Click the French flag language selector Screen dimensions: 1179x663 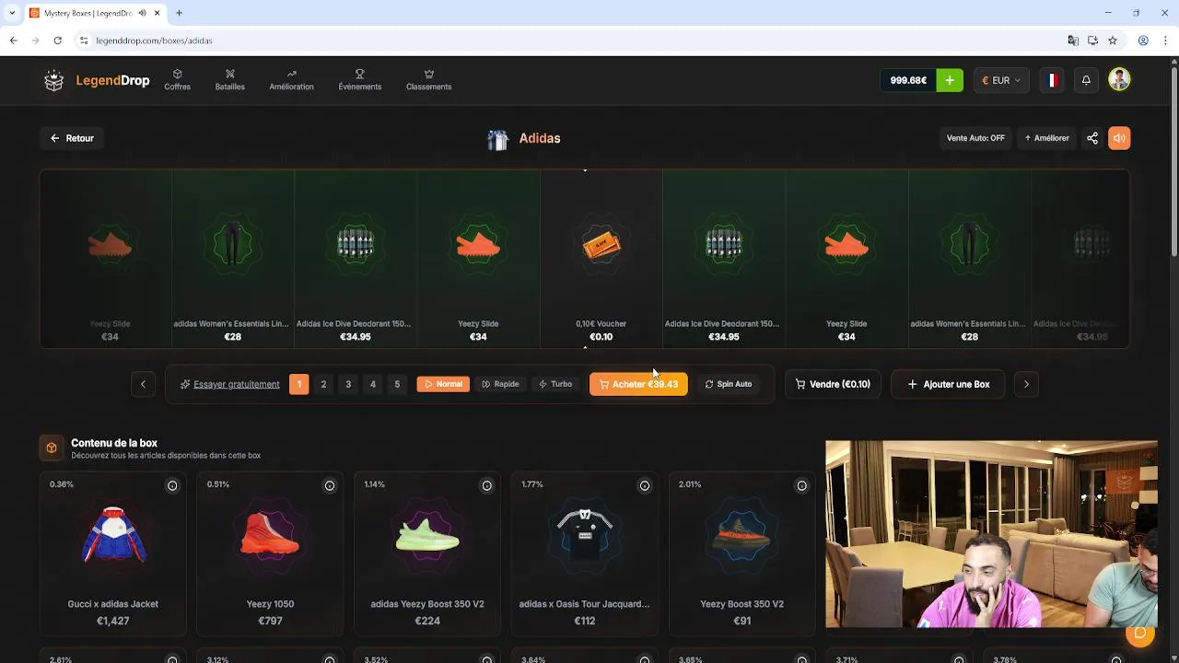pyautogui.click(x=1051, y=80)
